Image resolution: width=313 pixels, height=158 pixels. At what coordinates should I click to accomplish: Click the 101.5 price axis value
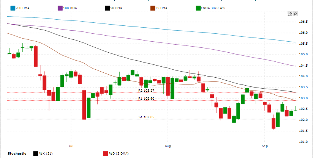304,131
